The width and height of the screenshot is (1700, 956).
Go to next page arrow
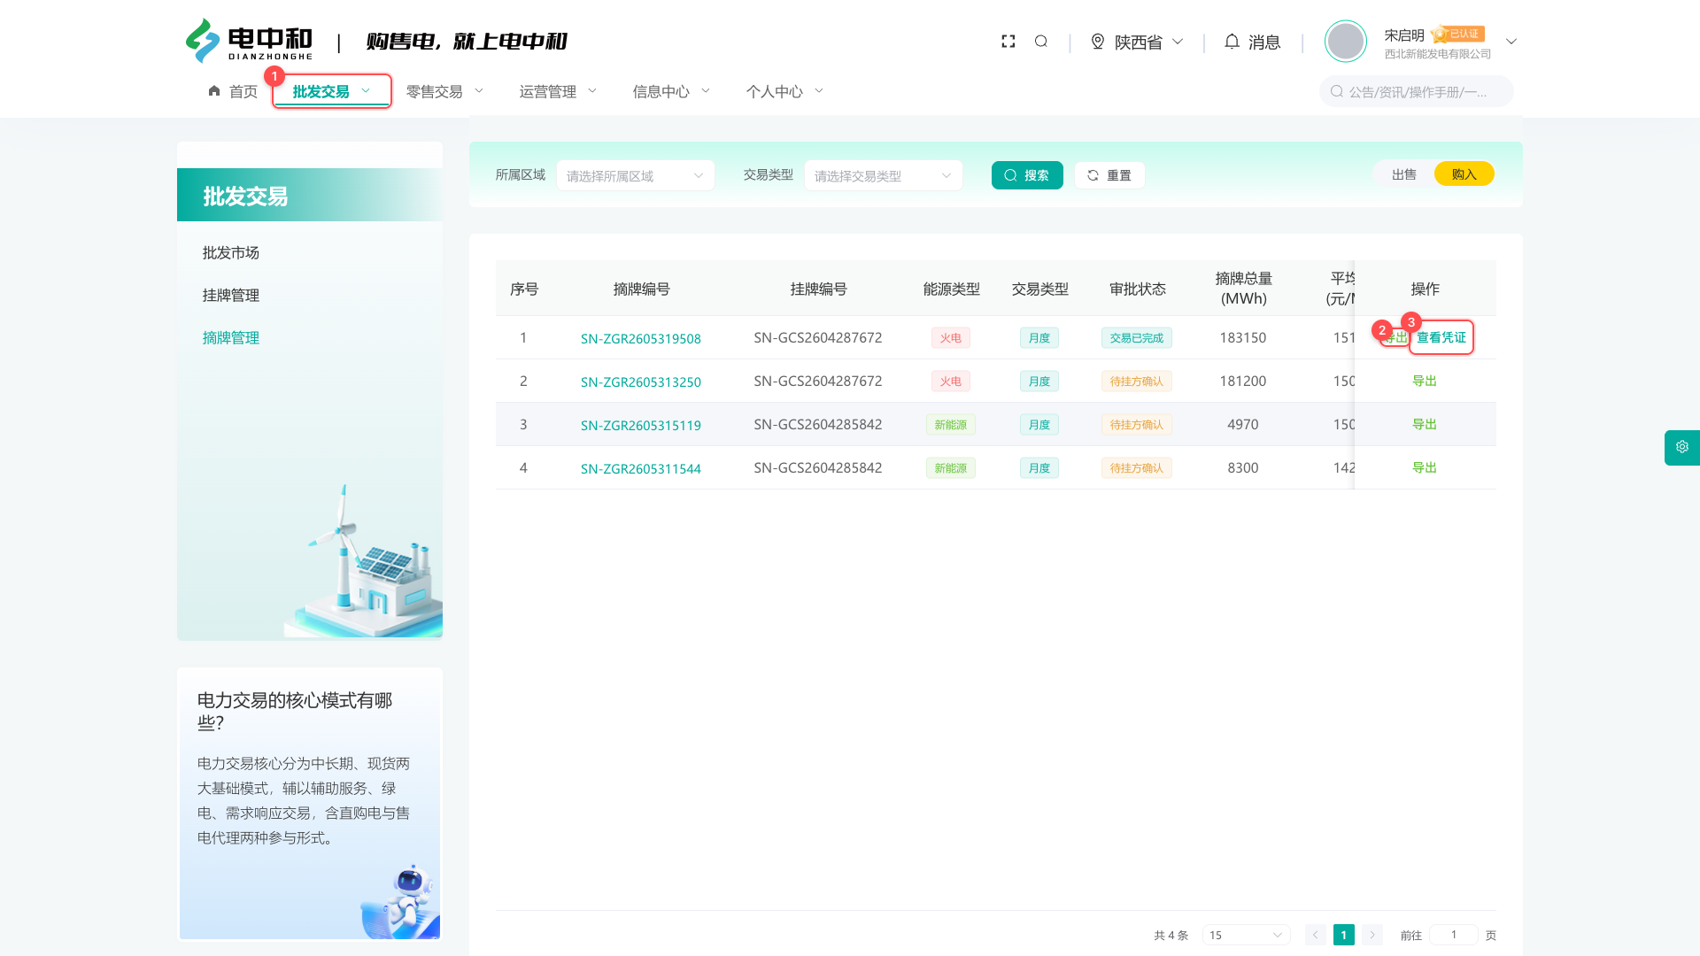click(x=1372, y=935)
